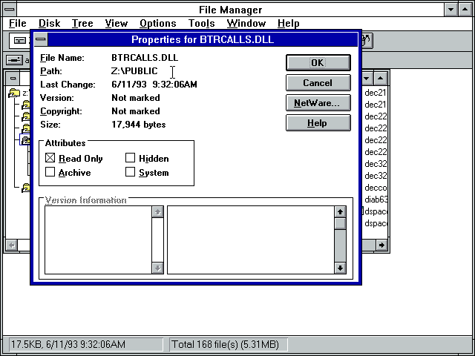Enable the System attribute checkbox
The width and height of the screenshot is (475, 356).
131,172
